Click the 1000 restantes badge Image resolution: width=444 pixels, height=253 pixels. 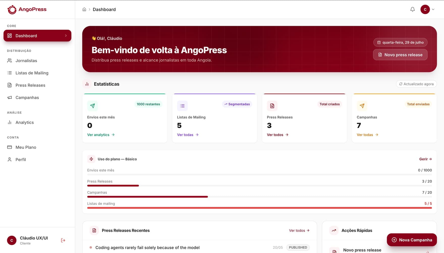[x=148, y=104]
